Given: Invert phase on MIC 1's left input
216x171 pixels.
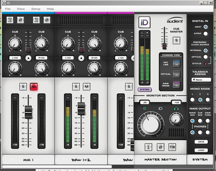Looking at the screenshot, I should coord(20,20).
